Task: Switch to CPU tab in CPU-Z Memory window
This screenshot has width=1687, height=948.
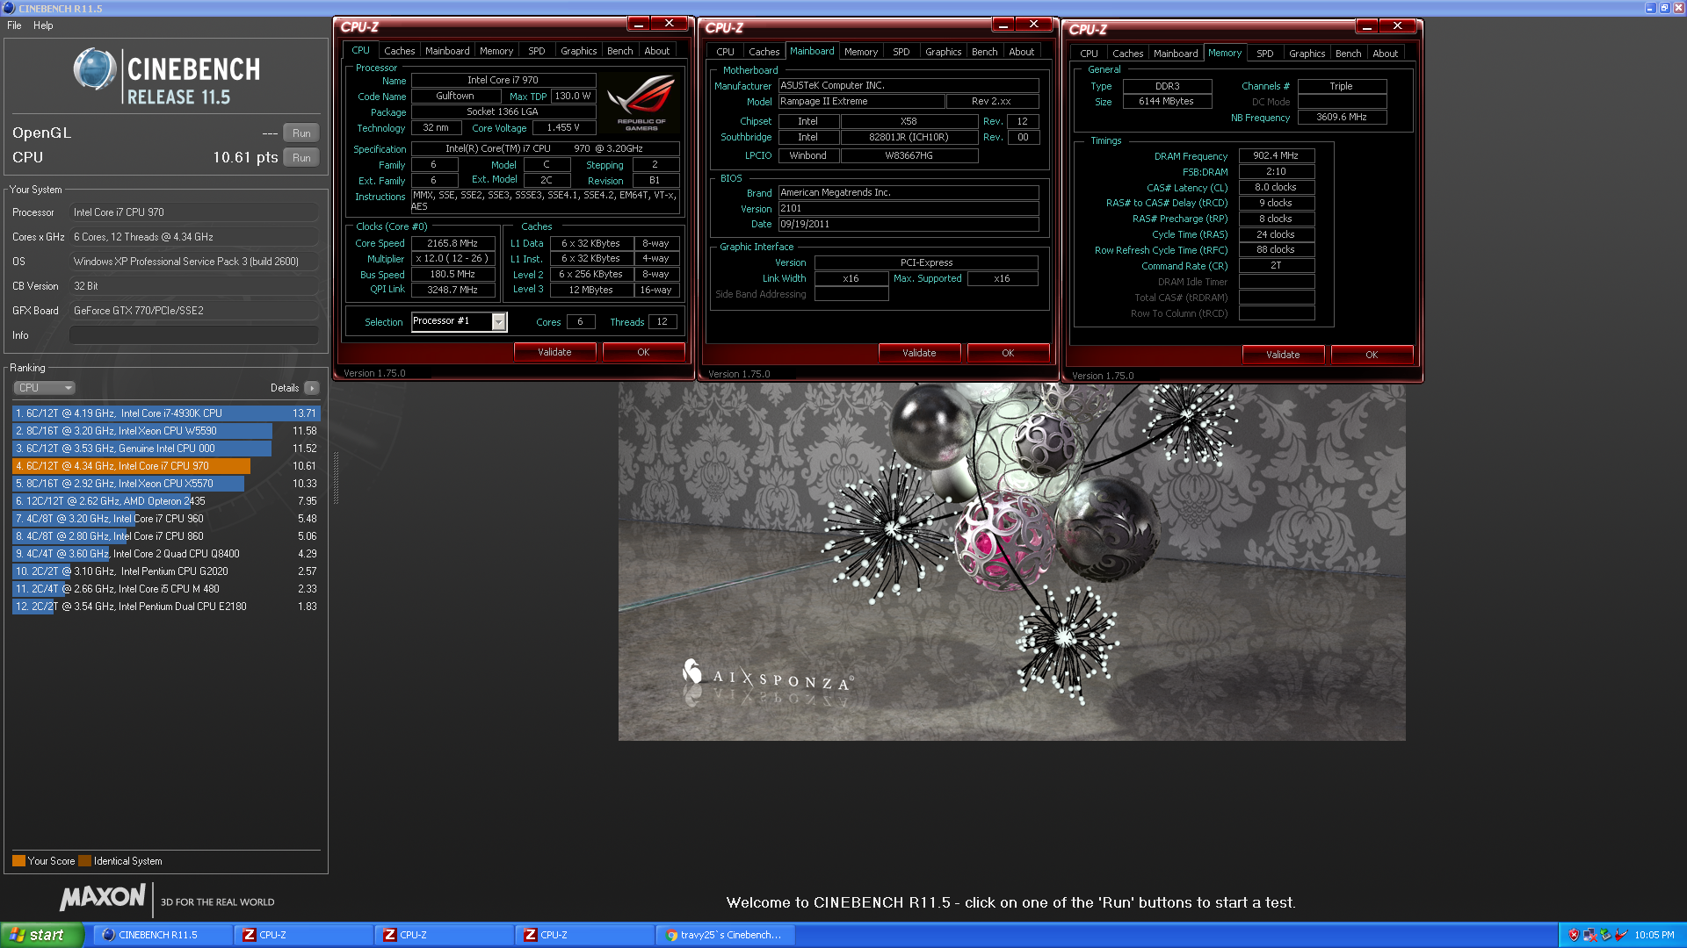Action: 1089,54
